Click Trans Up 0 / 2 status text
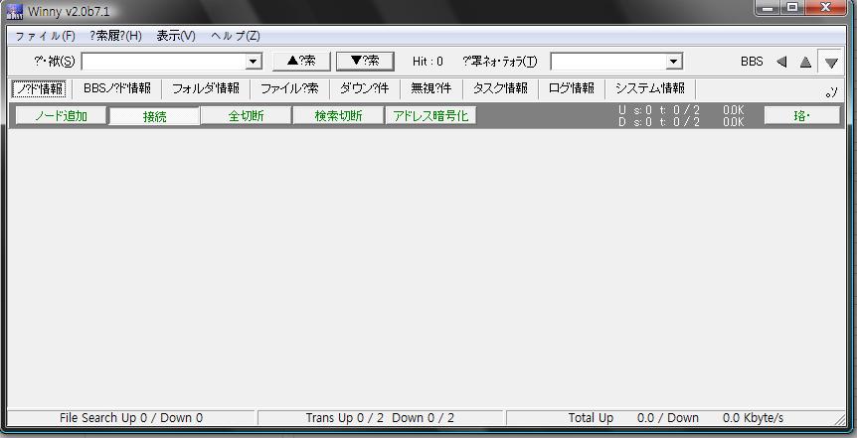 pos(380,418)
